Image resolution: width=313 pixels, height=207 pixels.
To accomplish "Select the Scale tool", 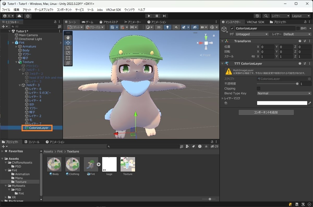I will [x=68, y=53].
